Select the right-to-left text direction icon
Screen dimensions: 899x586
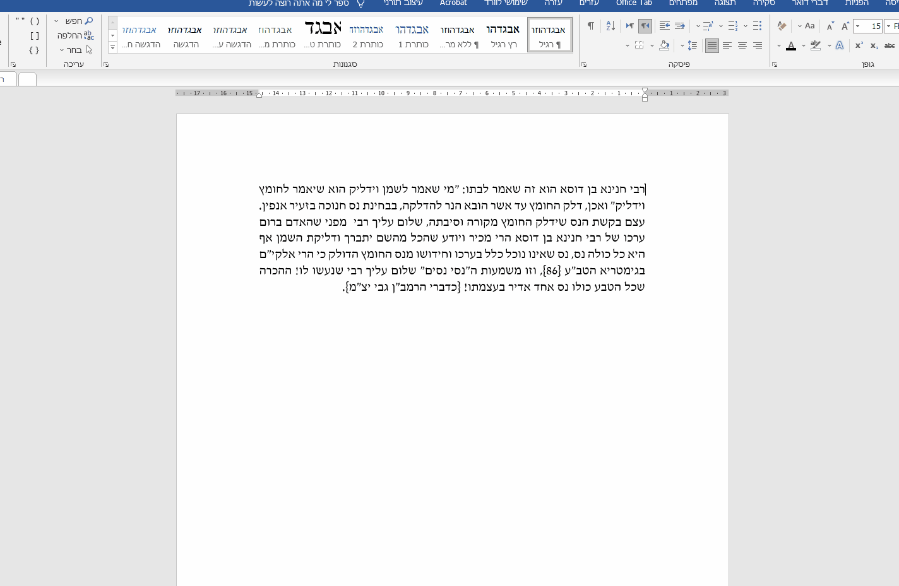(645, 26)
